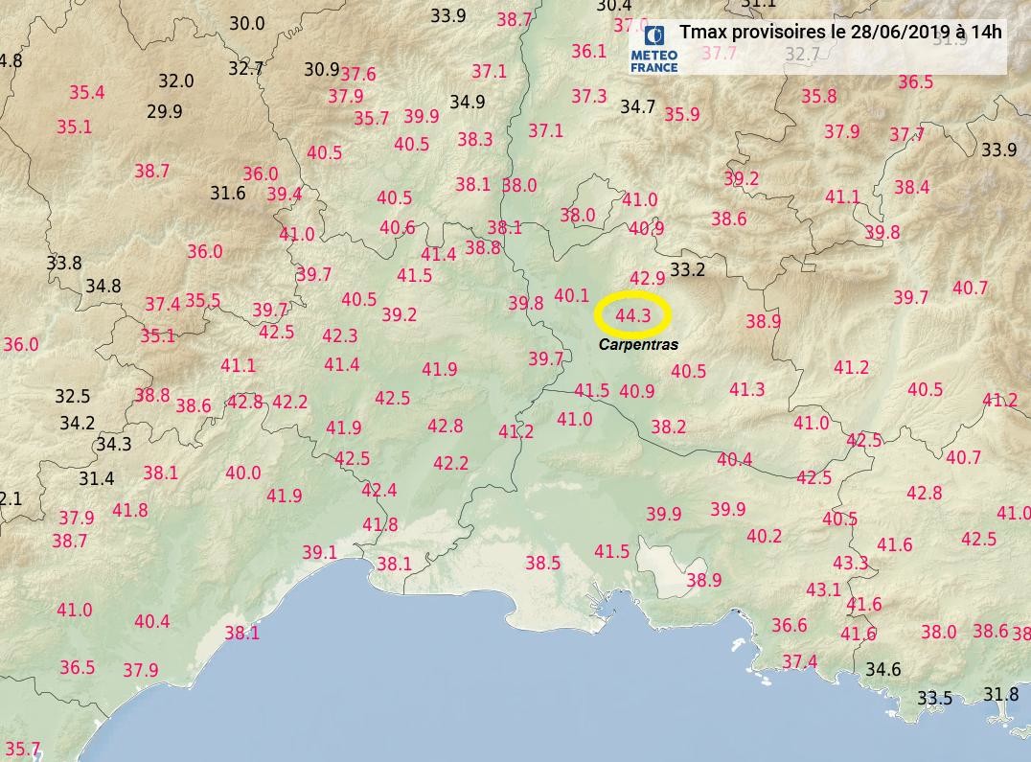Viewport: 1031px width, 762px height.
Task: Select the 35.5 temperature value
Action: [202, 300]
